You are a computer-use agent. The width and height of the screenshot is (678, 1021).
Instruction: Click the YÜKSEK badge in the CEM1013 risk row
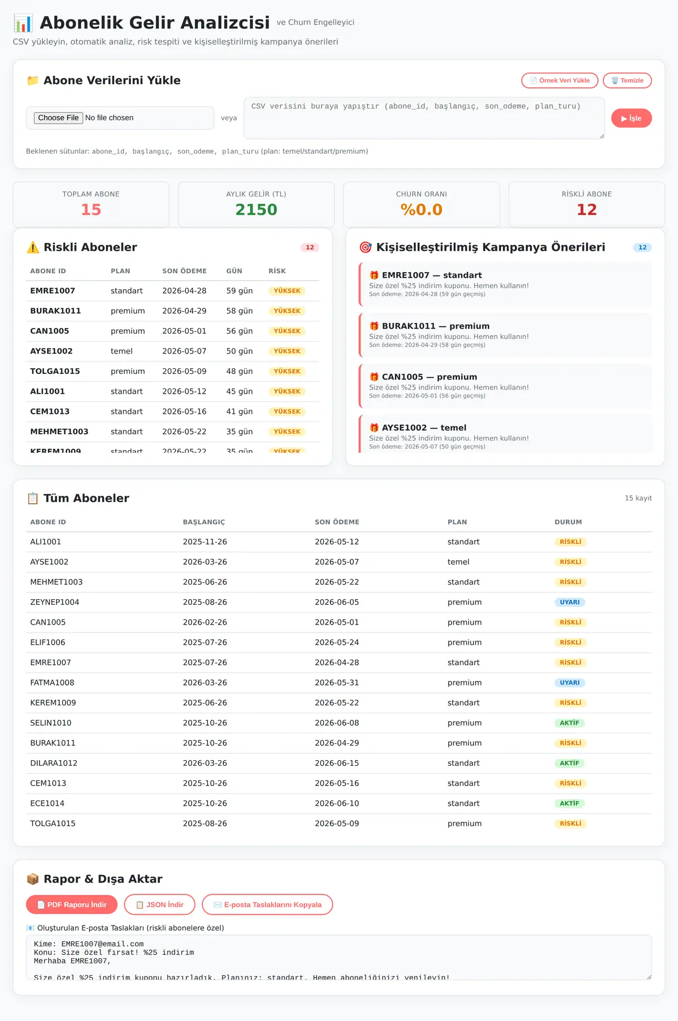click(x=287, y=412)
